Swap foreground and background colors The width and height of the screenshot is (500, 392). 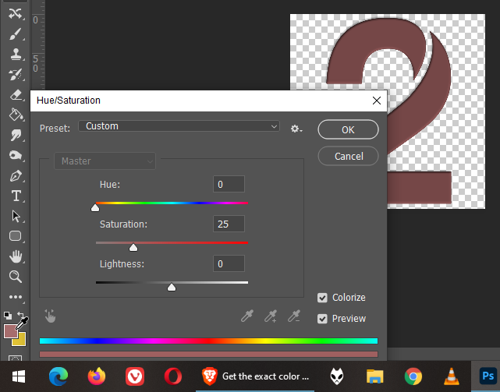(x=21, y=315)
